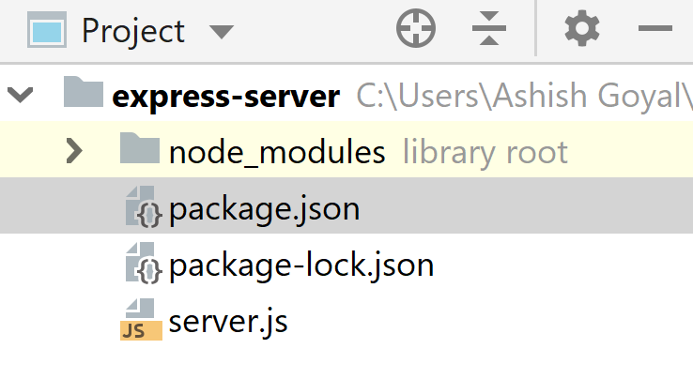Hide the Project panel with minus icon
The width and height of the screenshot is (693, 379).
(x=655, y=29)
